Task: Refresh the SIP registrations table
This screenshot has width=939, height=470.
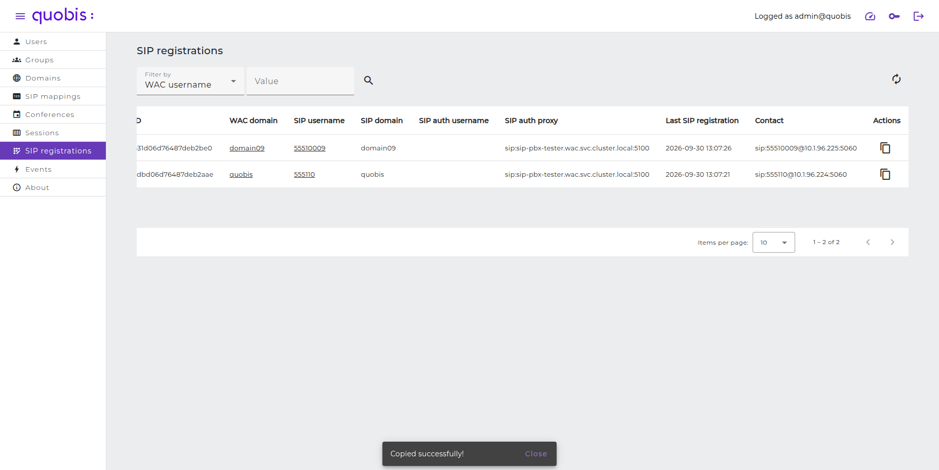Action: tap(896, 79)
